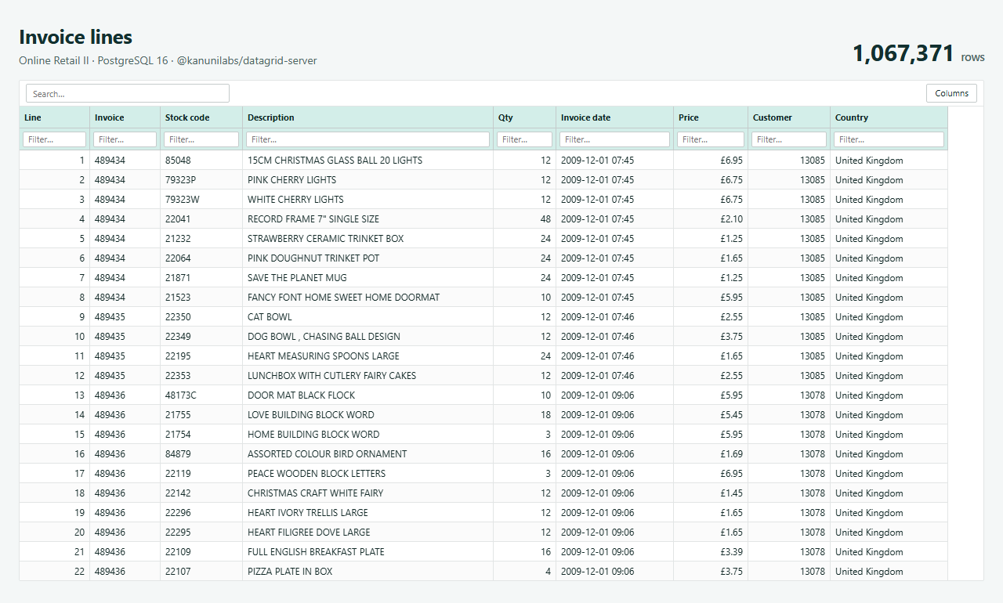Select the '15CM CHRISTMAS GLASS BALL 20 LIGHTS' cell
Viewport: 1003px width, 603px height.
click(x=368, y=161)
